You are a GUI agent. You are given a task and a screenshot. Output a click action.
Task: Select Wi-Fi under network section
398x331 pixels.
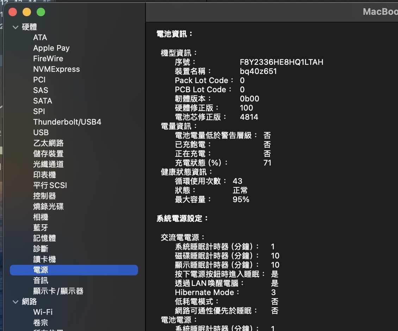pos(43,312)
